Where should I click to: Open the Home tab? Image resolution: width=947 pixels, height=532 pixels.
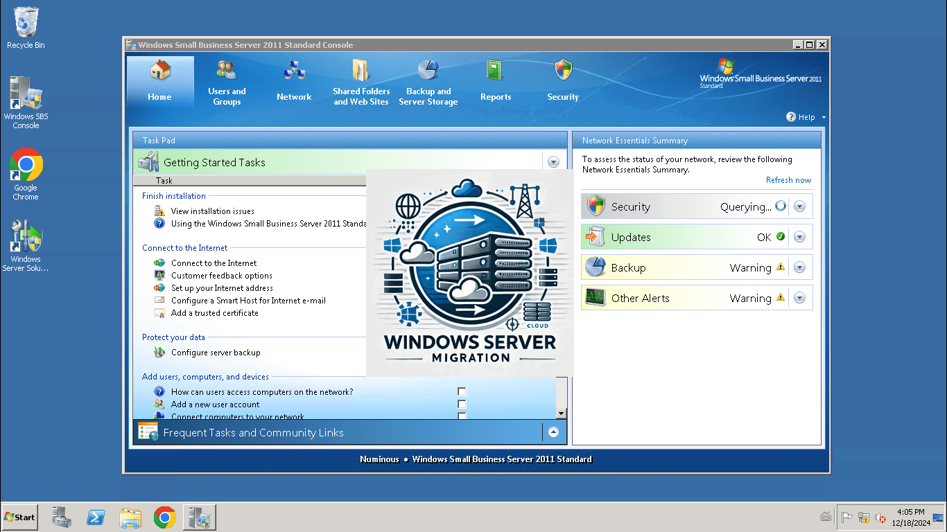tap(160, 81)
